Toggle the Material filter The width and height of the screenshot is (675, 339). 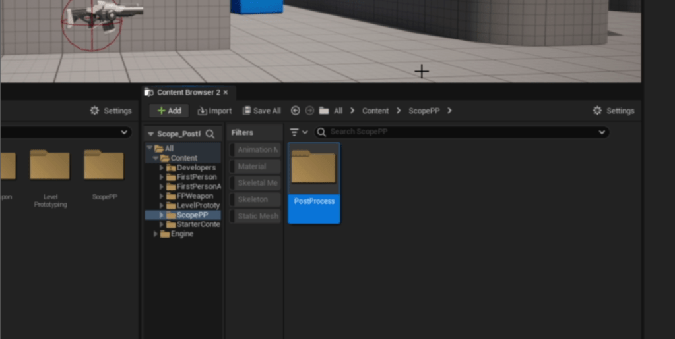[255, 167]
